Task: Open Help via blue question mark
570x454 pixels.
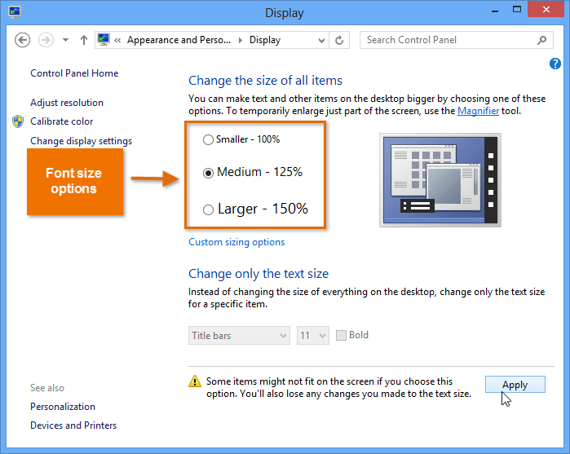Action: (555, 64)
